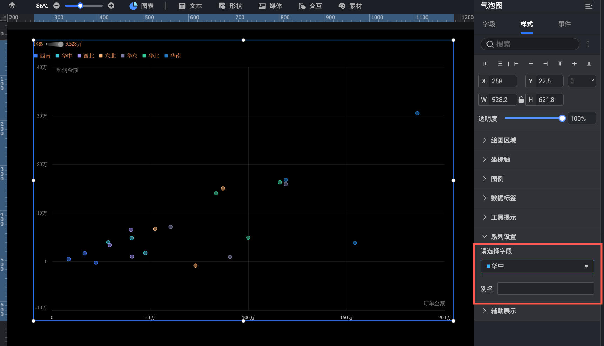Switch to the 字段 tab
The image size is (604, 346).
point(489,24)
